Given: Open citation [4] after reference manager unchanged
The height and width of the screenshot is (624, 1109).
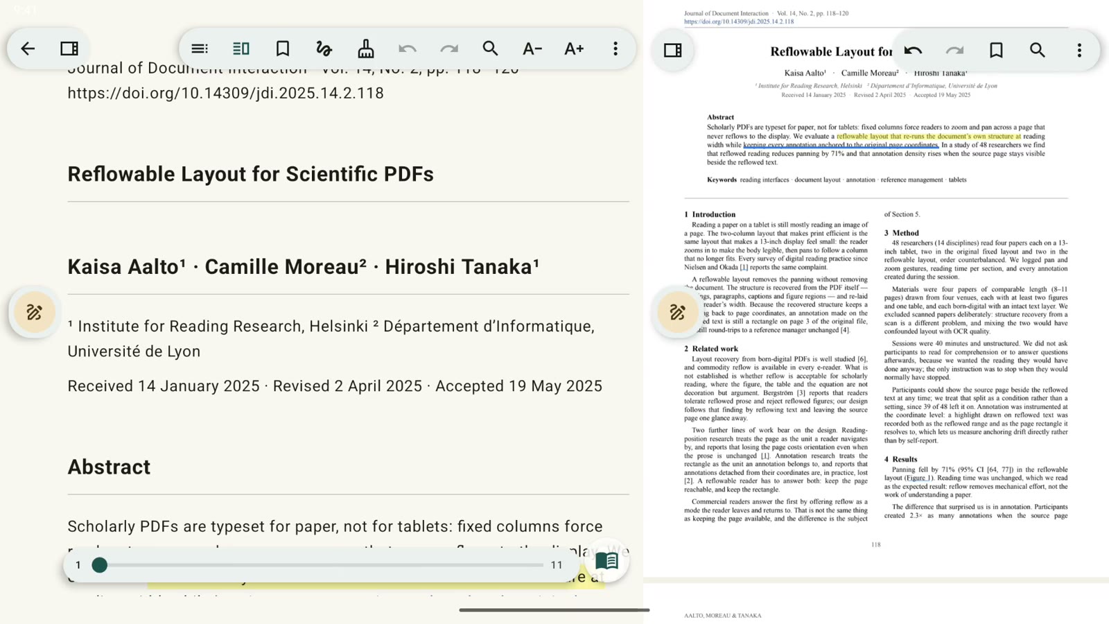Looking at the screenshot, I should tap(845, 330).
